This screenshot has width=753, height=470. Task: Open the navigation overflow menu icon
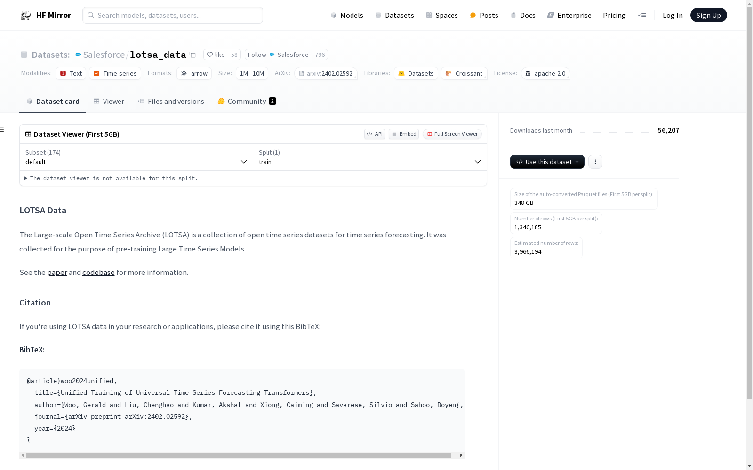(x=641, y=16)
